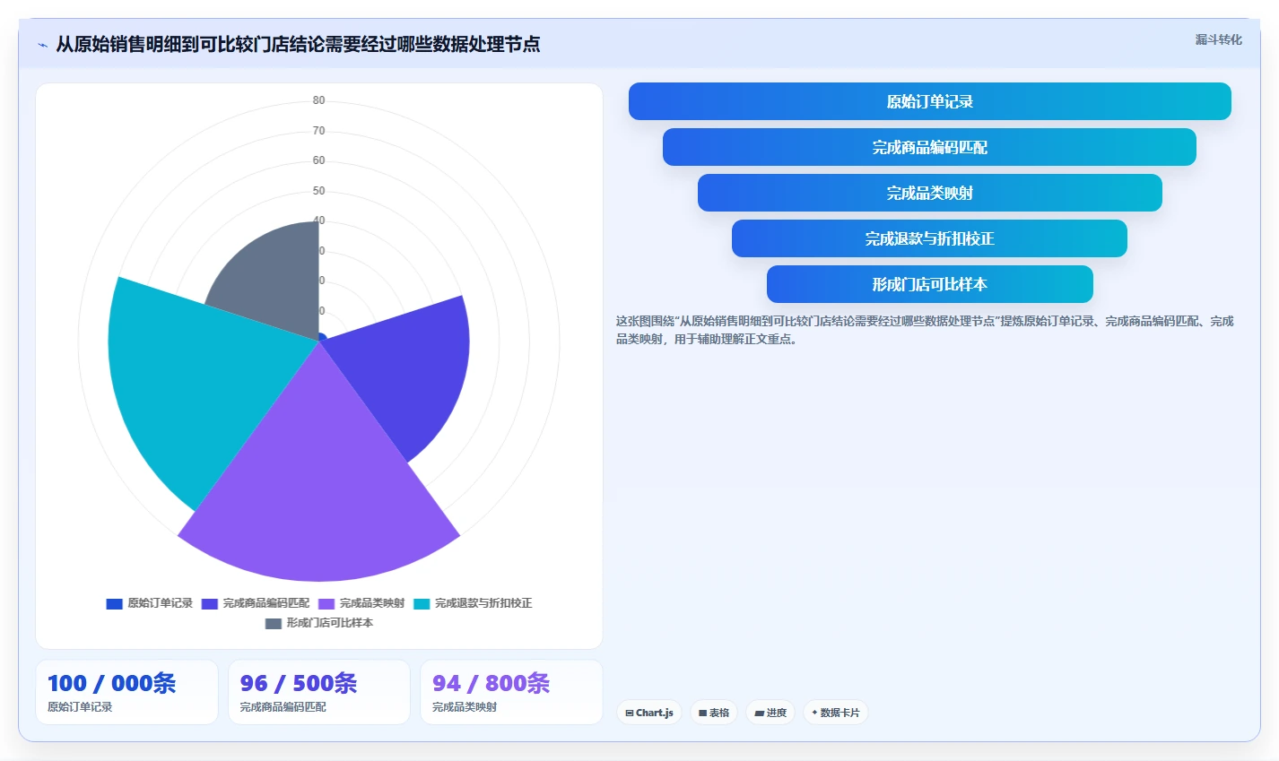This screenshot has width=1279, height=761.
Task: Toggle the 完成退款与折扣校正 legend swatch
Action: coord(422,604)
